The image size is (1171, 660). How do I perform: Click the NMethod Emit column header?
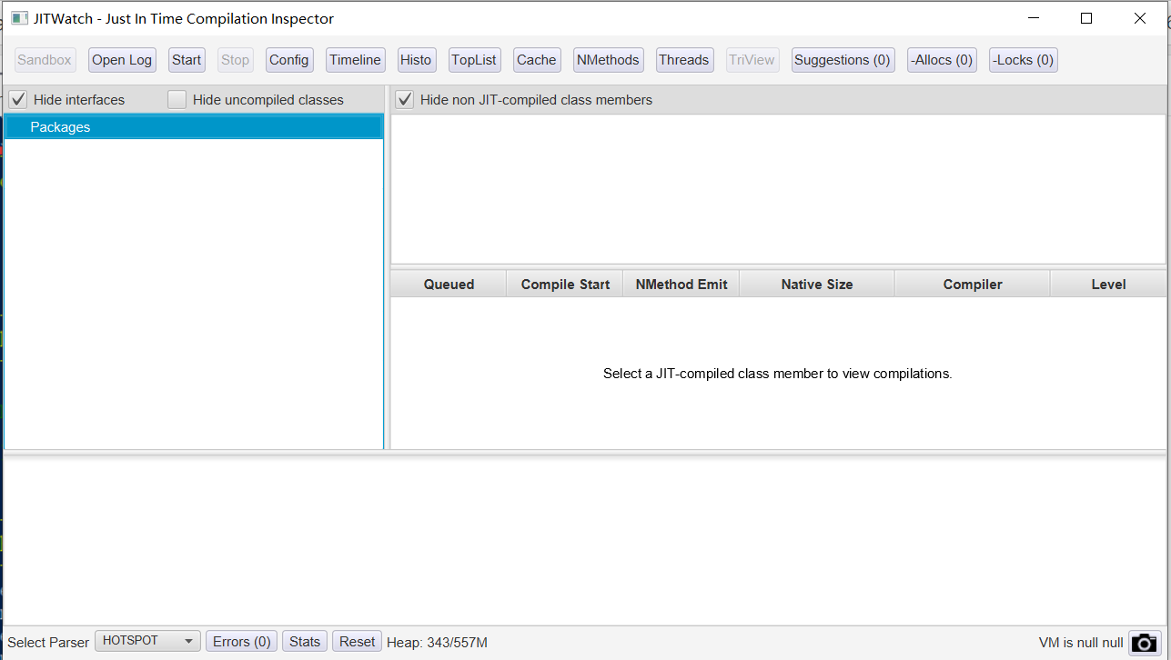point(681,285)
